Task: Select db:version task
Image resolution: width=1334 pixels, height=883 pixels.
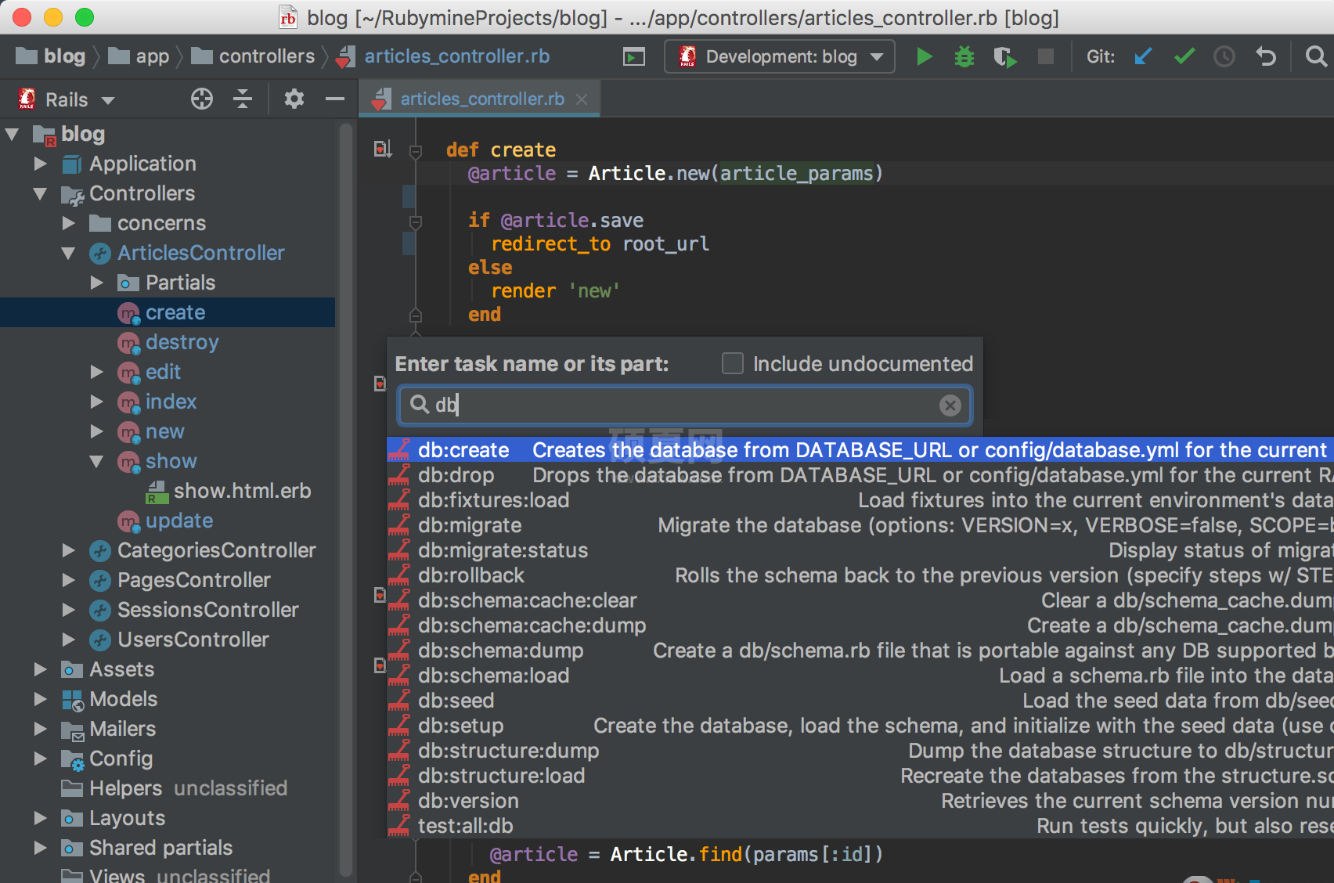Action: [860, 801]
